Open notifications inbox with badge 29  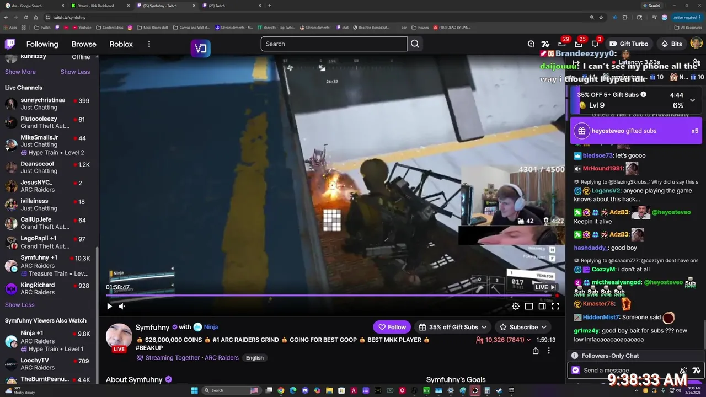(561, 44)
